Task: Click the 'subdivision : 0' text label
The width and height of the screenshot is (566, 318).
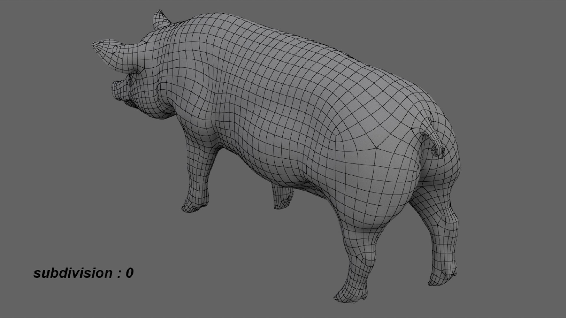Action: [x=83, y=273]
